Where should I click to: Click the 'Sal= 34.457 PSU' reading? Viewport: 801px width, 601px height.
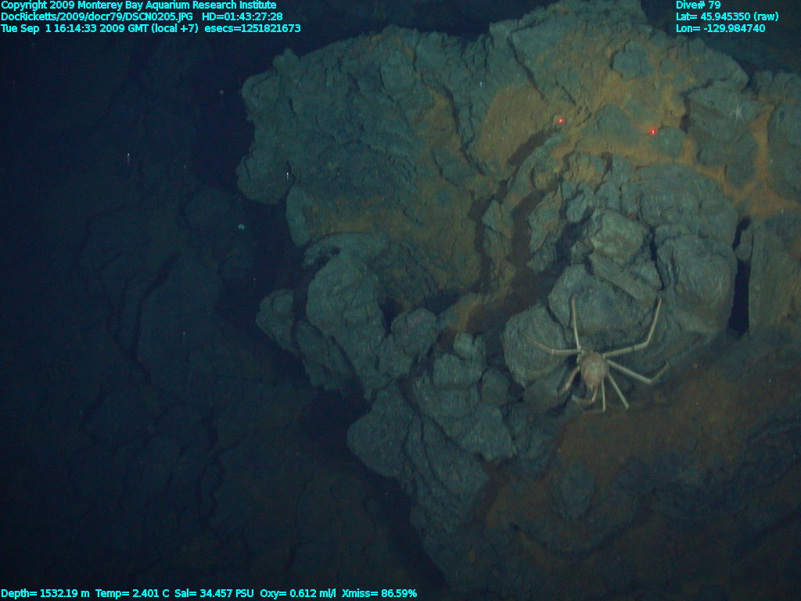214,593
